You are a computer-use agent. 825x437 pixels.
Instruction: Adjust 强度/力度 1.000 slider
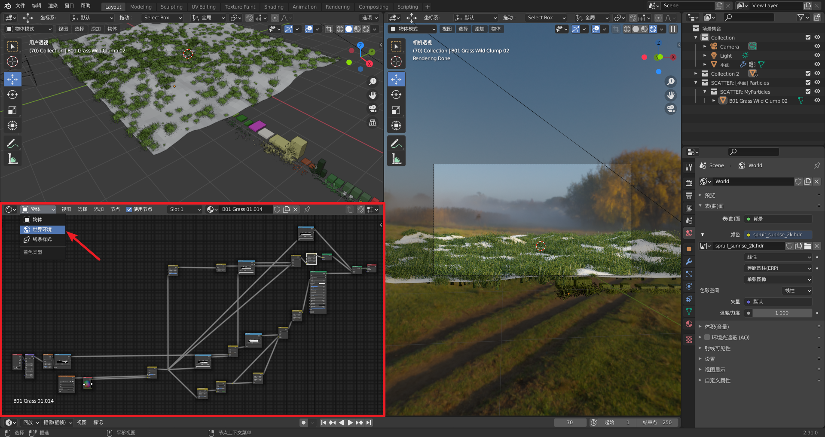782,313
